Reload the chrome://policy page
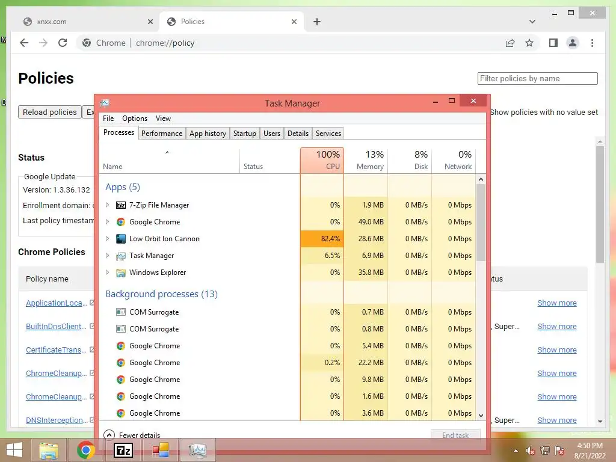The width and height of the screenshot is (616, 462). point(63,43)
